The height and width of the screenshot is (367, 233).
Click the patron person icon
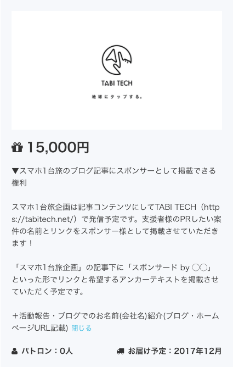coord(14,351)
